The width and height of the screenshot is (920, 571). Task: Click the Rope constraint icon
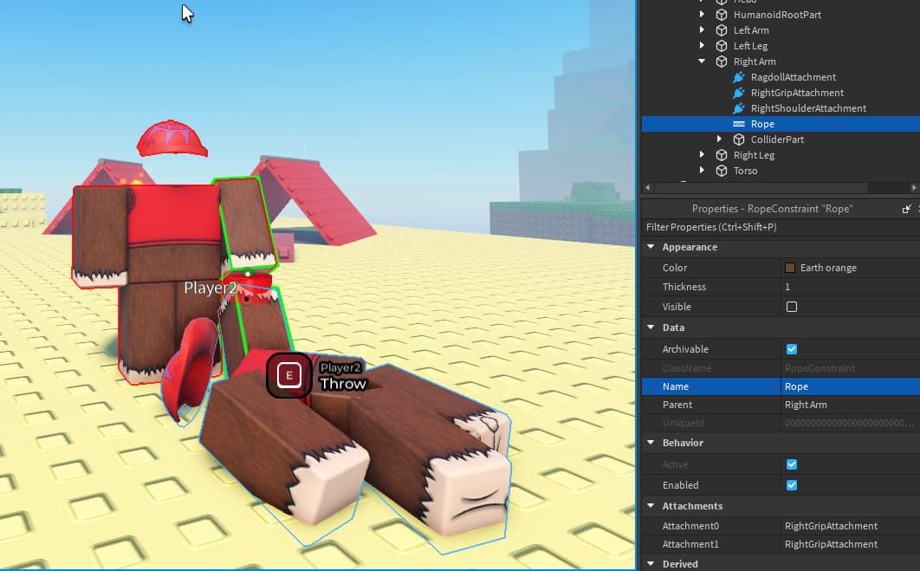[739, 124]
